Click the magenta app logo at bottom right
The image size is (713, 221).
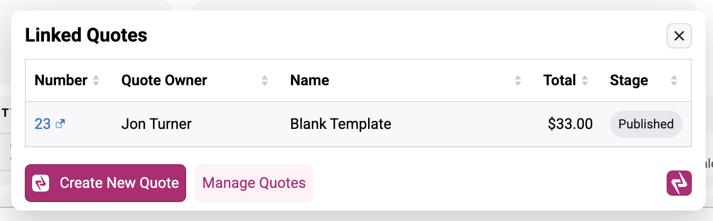tap(679, 183)
